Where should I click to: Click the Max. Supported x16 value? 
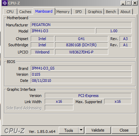click(118, 101)
